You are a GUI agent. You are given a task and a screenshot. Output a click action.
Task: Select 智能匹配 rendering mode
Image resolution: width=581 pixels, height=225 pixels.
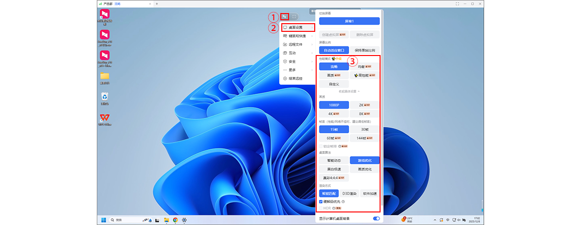(x=329, y=193)
